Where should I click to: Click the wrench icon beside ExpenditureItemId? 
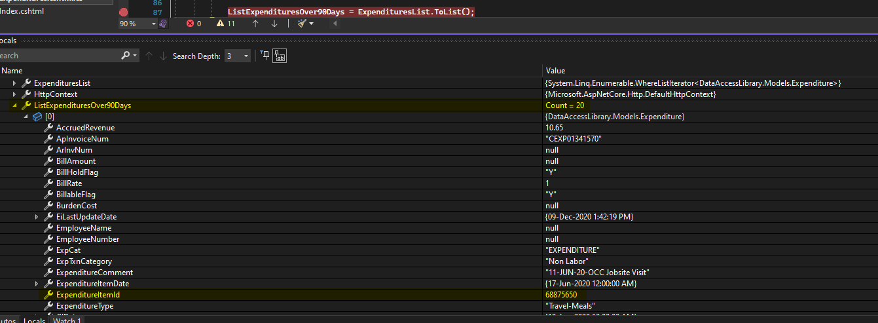(x=48, y=295)
